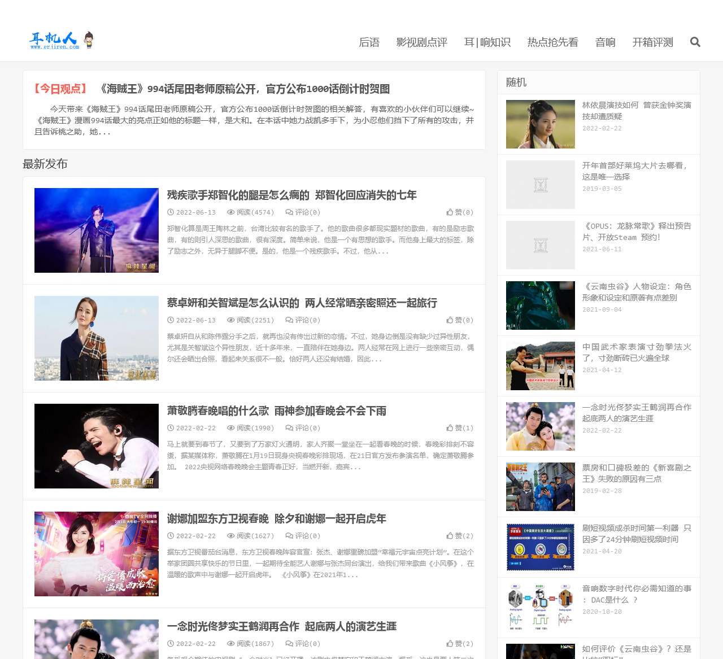This screenshot has width=723, height=659.
Task: Click thumbs-up icon on 蔡卓妍 article
Action: (450, 320)
